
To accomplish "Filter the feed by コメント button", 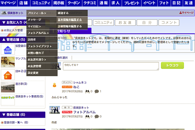I will tap(169, 22).
